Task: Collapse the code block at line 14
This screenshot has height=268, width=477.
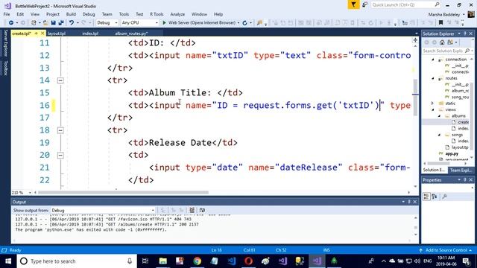Action: point(60,80)
